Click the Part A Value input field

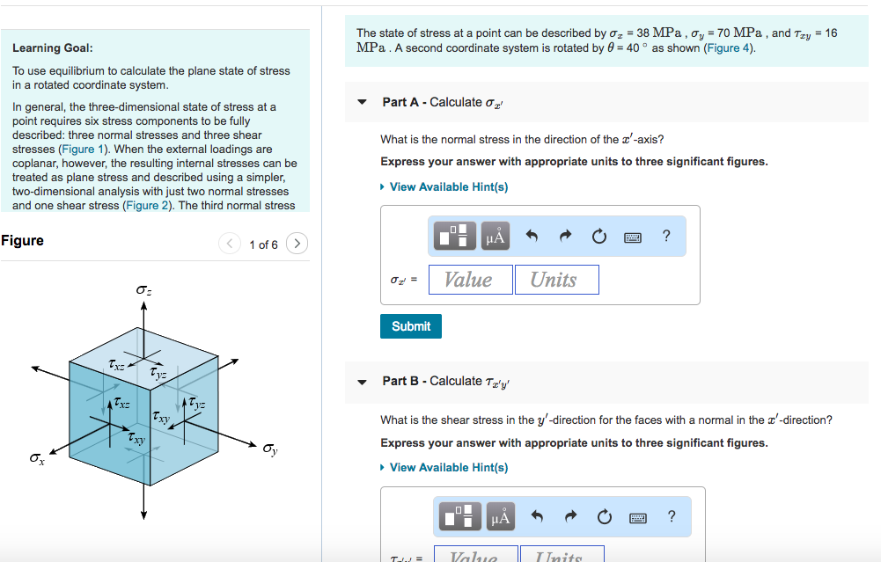(471, 280)
